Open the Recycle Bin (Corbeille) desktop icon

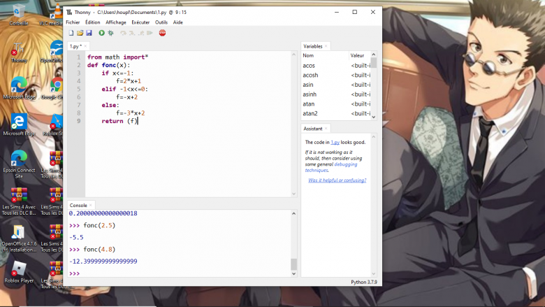(x=19, y=13)
